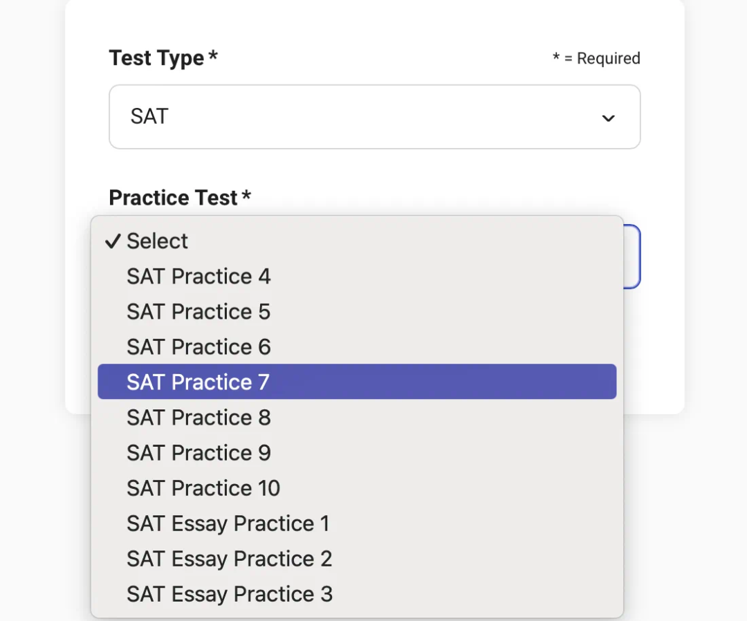747x621 pixels.
Task: Choose SAT Practice 5 option
Action: pos(199,312)
